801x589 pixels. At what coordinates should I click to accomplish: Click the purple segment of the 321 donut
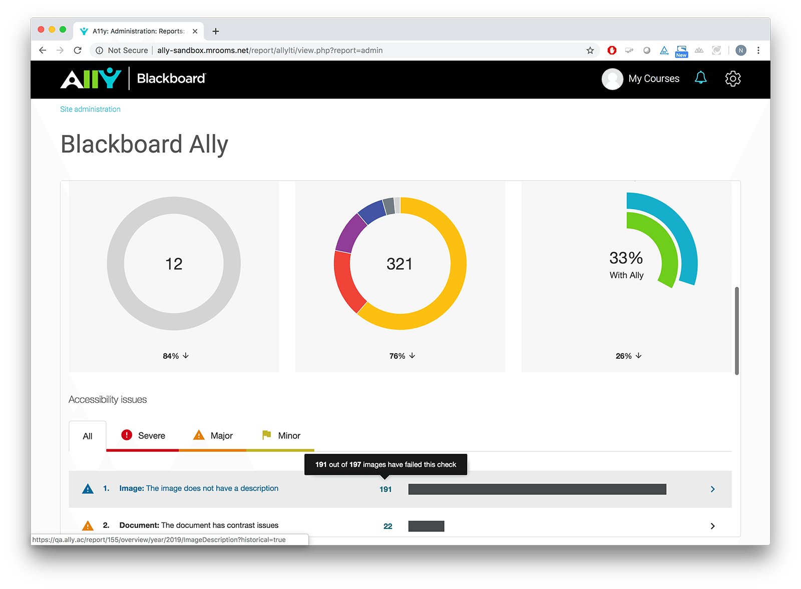[350, 234]
